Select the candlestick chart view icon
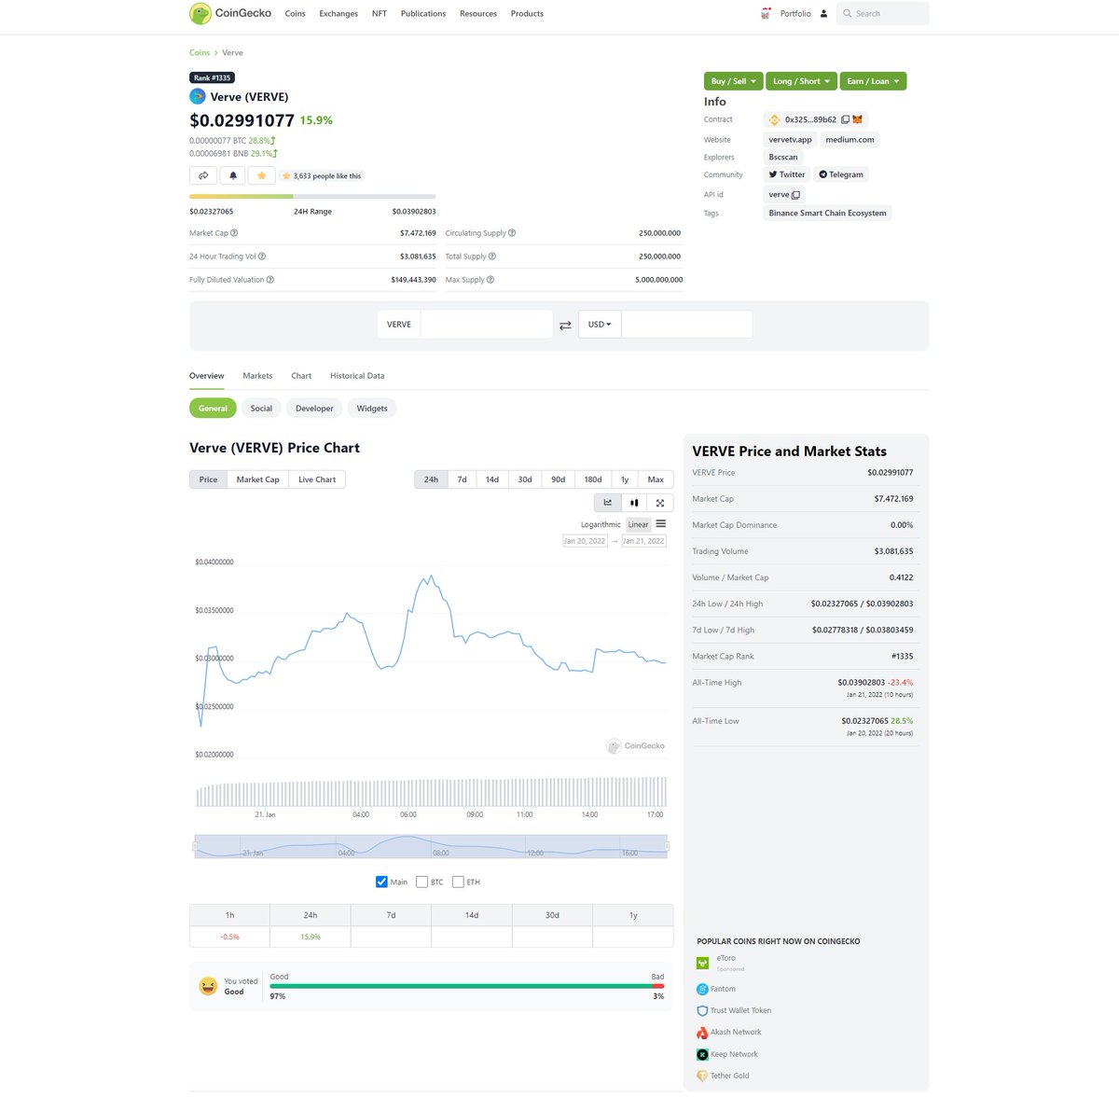The image size is (1119, 1097). [x=634, y=503]
